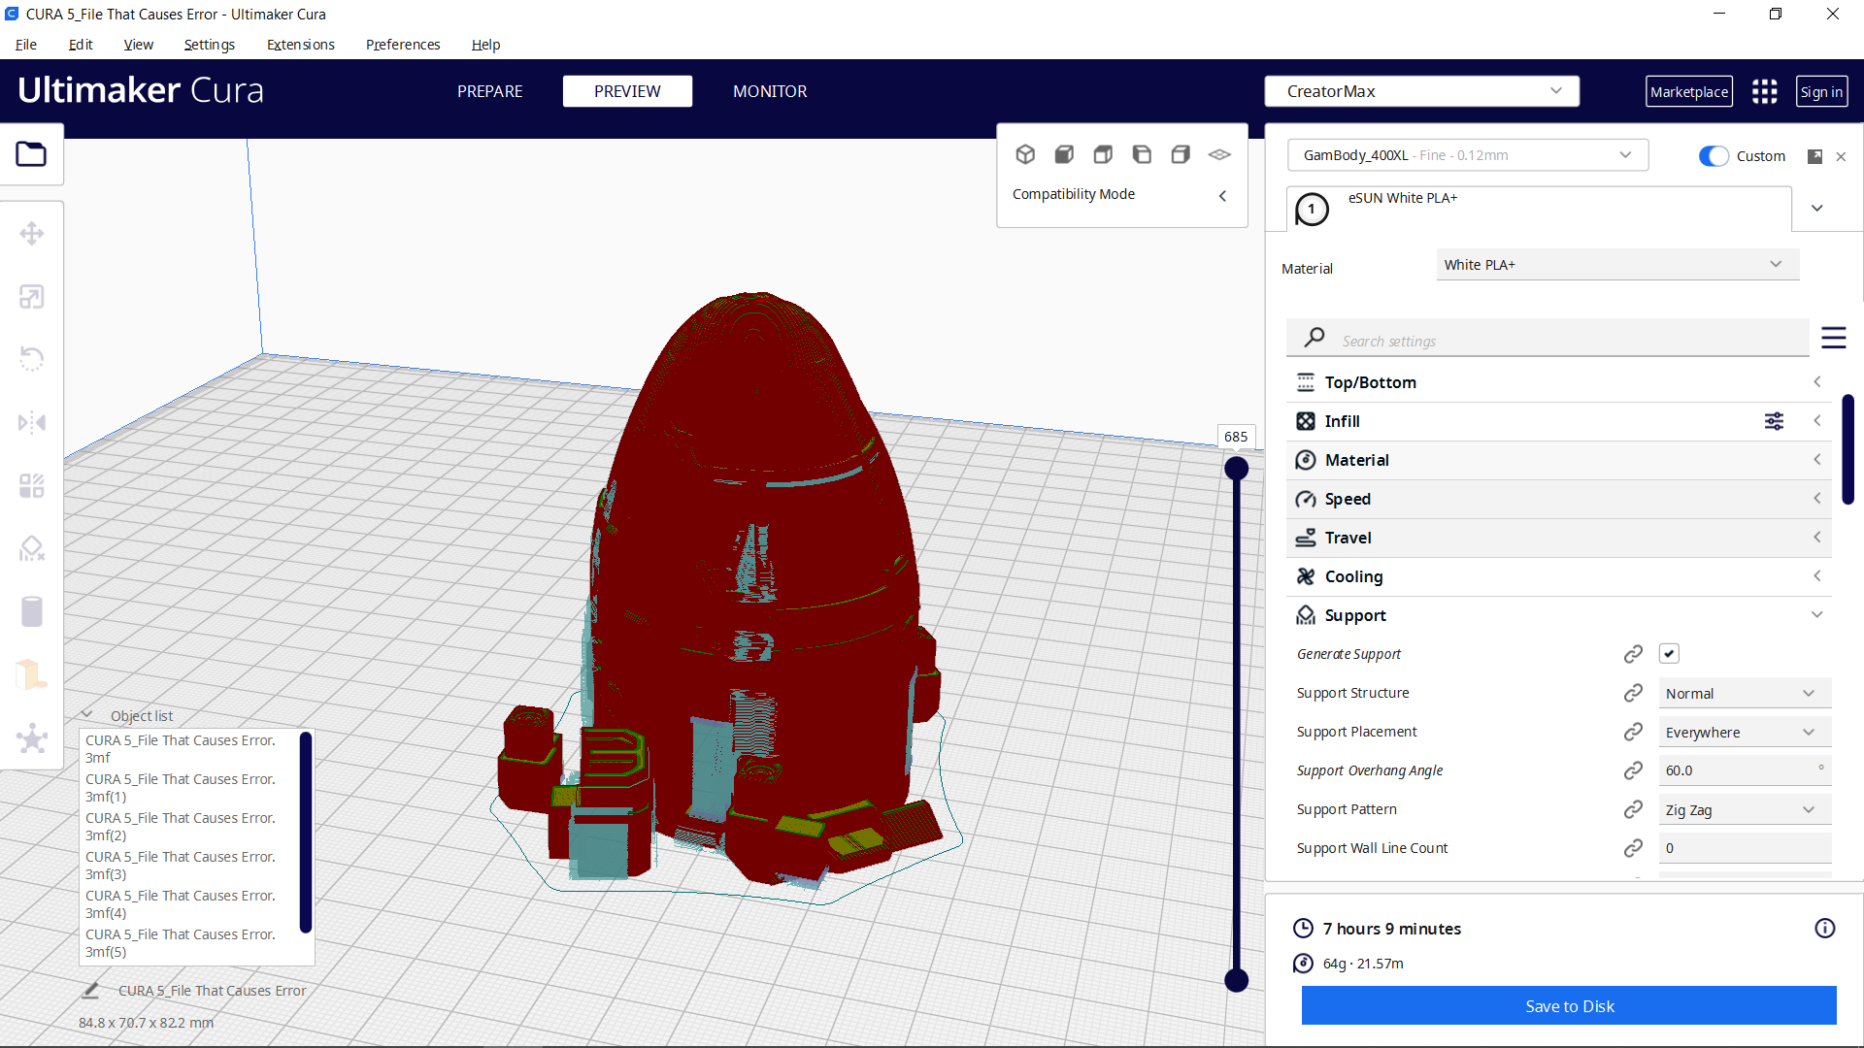
Task: Open White PLA+ material dropdown
Action: (1617, 265)
